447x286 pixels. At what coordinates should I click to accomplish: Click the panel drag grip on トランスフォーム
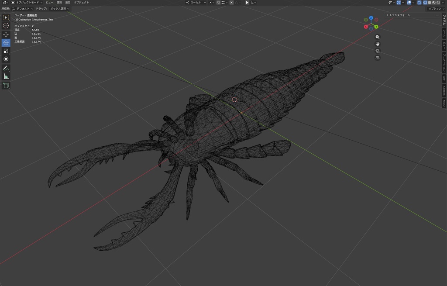point(437,15)
